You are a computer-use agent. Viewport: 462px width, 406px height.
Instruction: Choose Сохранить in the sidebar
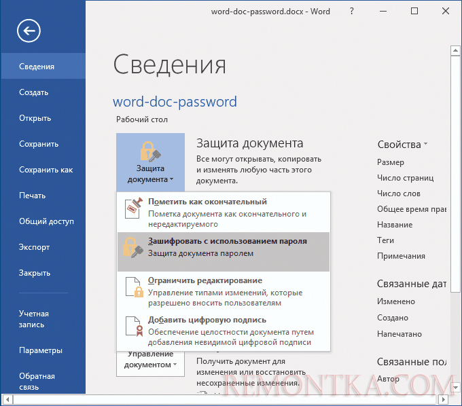tap(43, 144)
